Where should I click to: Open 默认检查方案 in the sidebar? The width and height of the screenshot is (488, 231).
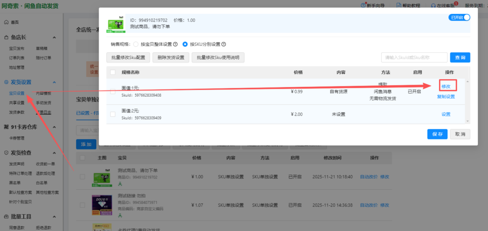click(x=20, y=192)
